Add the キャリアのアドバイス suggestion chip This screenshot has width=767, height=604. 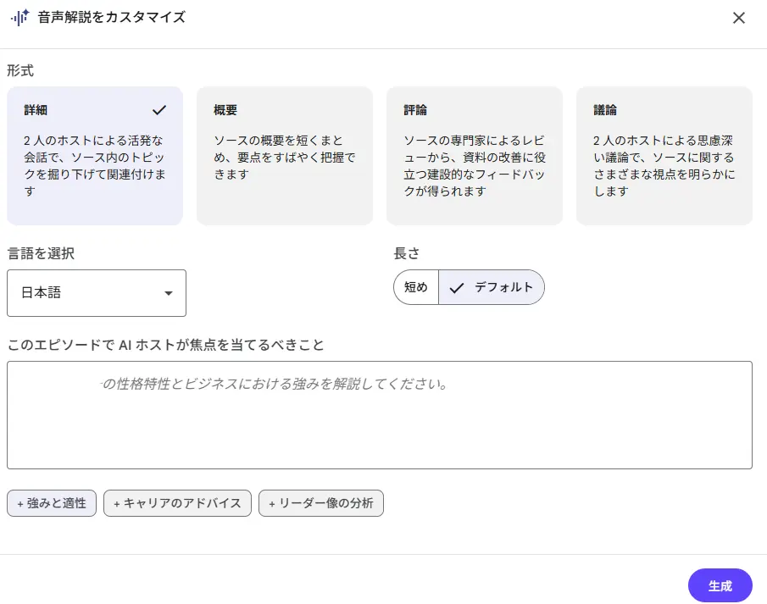click(178, 503)
